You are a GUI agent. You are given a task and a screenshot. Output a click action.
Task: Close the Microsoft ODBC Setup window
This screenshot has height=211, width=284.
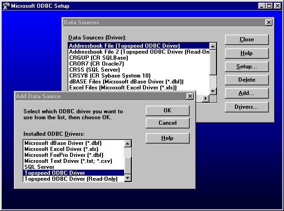278,6
